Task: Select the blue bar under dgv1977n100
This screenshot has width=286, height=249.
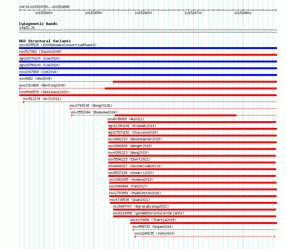Action: 148,62
